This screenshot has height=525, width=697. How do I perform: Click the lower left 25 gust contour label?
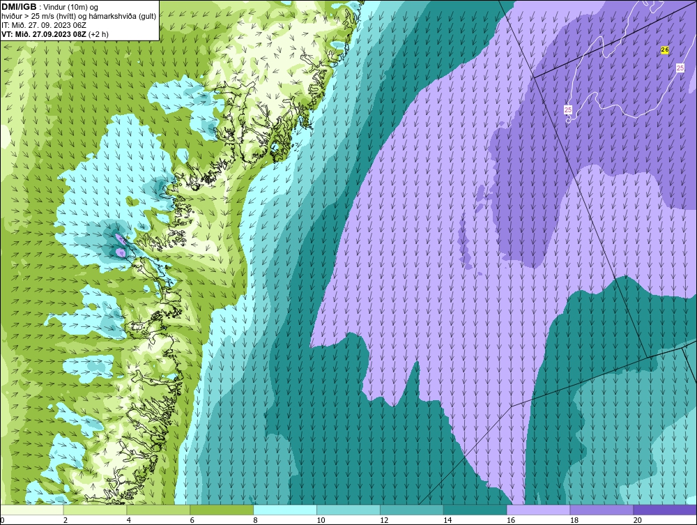(x=567, y=109)
